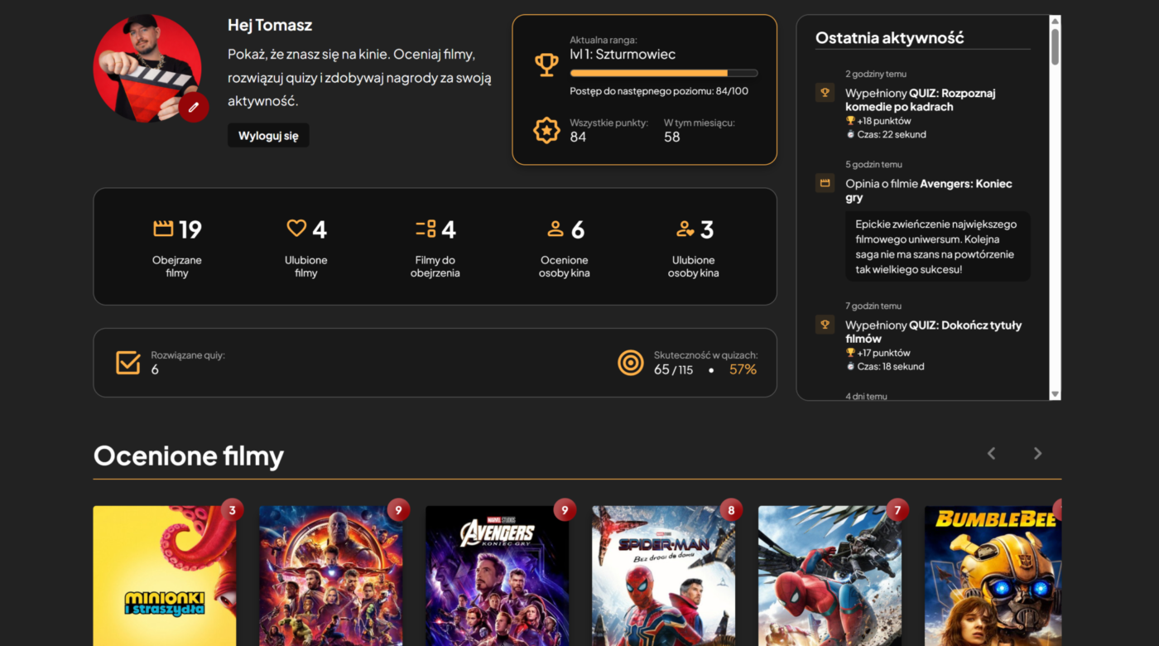Click the trophy icon beside 'Rozpoznaj komedie' quiz activity

825,93
